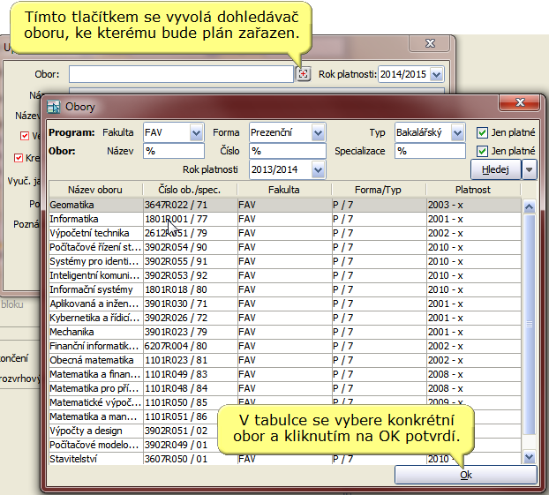Select the Aplikovaná a inžen... row
The width and height of the screenshot is (549, 495).
pos(285,304)
